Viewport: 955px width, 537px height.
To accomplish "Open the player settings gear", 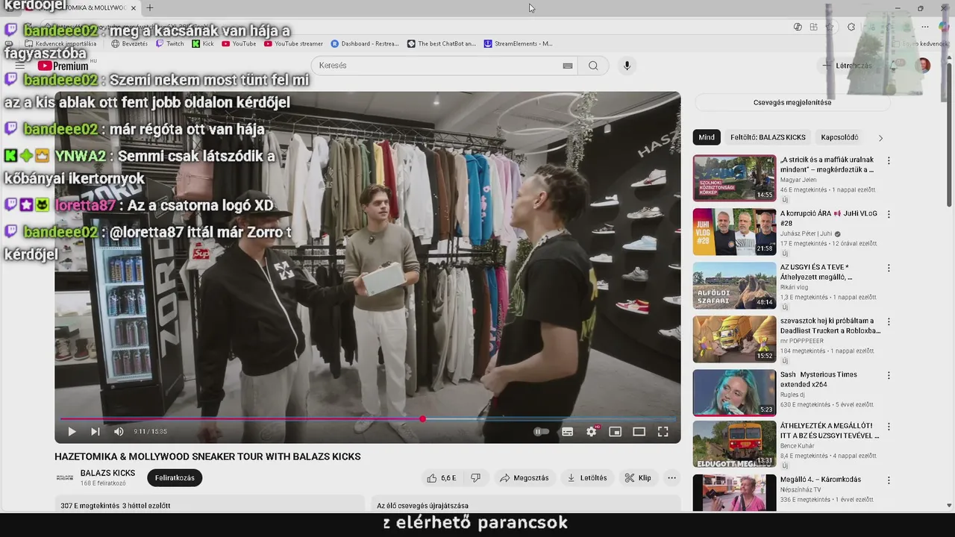I will (x=592, y=431).
